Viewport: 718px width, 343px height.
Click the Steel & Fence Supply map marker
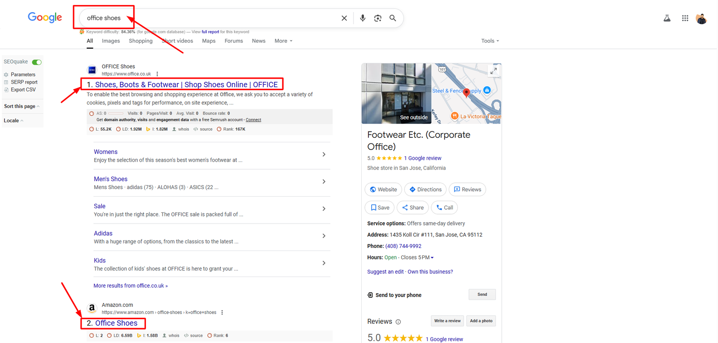[487, 90]
